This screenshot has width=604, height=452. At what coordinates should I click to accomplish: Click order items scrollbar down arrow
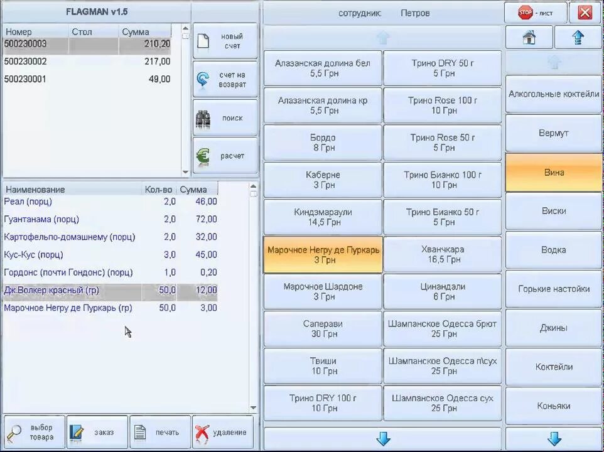253,407
